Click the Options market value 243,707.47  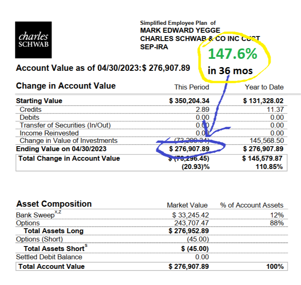pos(191,223)
